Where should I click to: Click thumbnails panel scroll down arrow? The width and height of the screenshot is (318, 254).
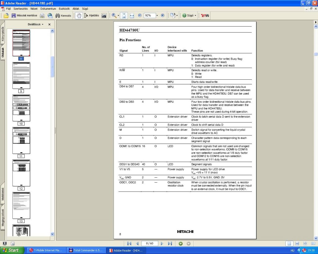pos(52,234)
